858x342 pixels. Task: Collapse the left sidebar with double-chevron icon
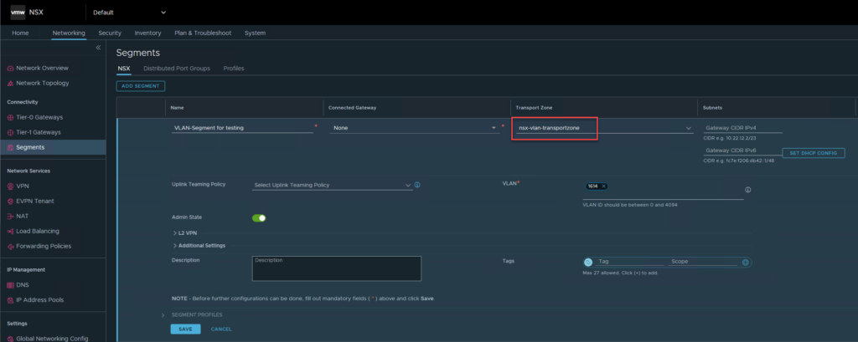click(98, 48)
